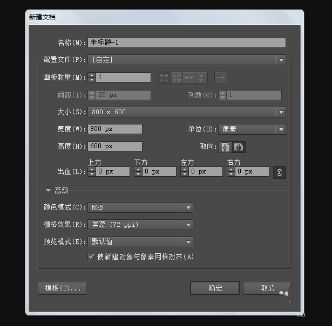
Task: Click the 画板数量 artboard count stepper arrows
Action: tap(92, 78)
